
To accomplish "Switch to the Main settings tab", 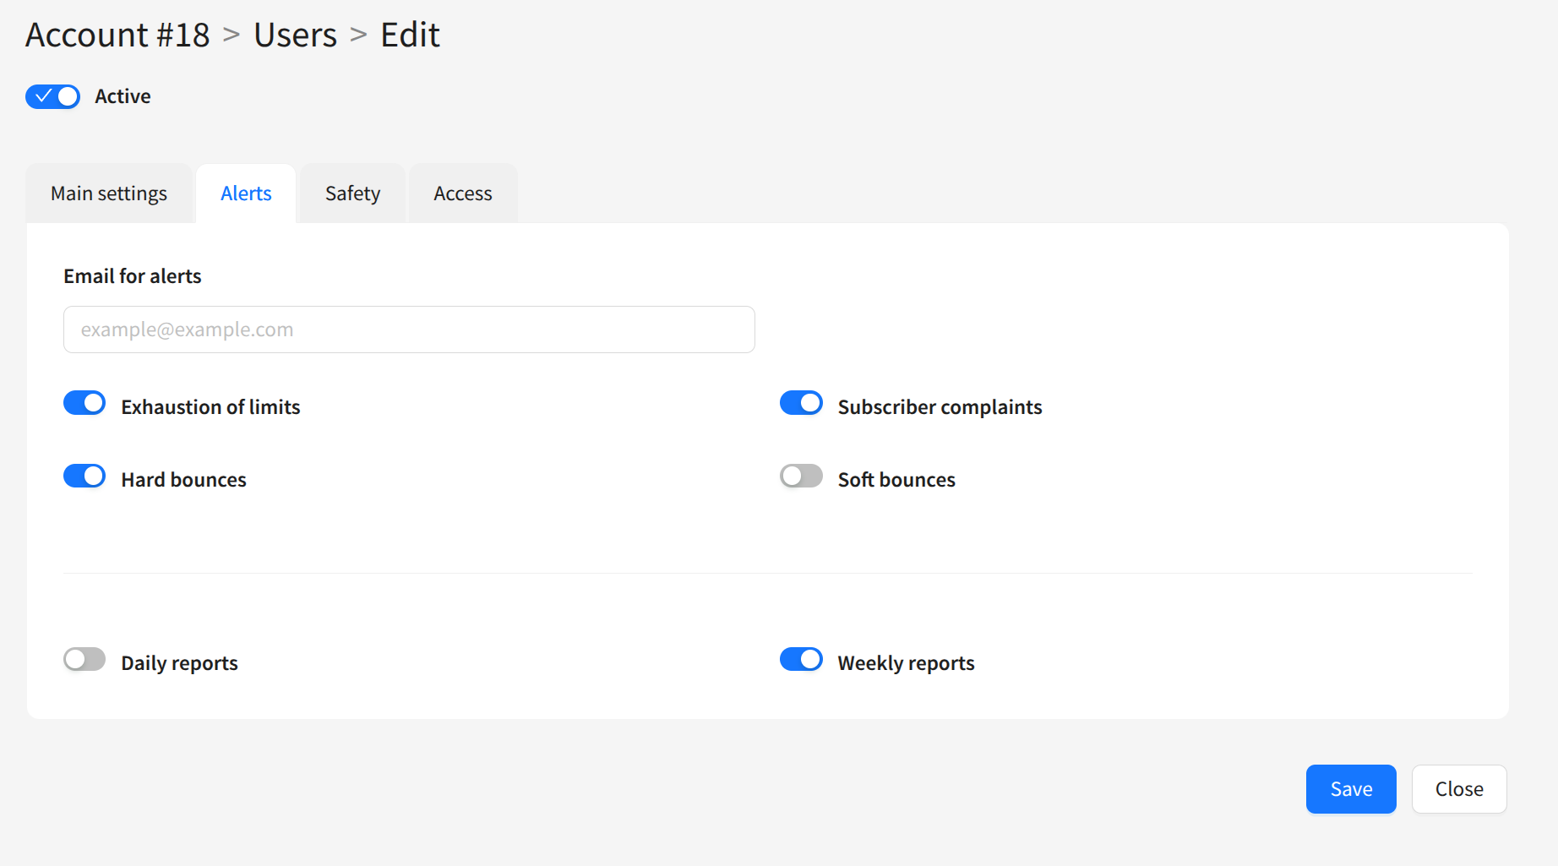I will click(109, 193).
